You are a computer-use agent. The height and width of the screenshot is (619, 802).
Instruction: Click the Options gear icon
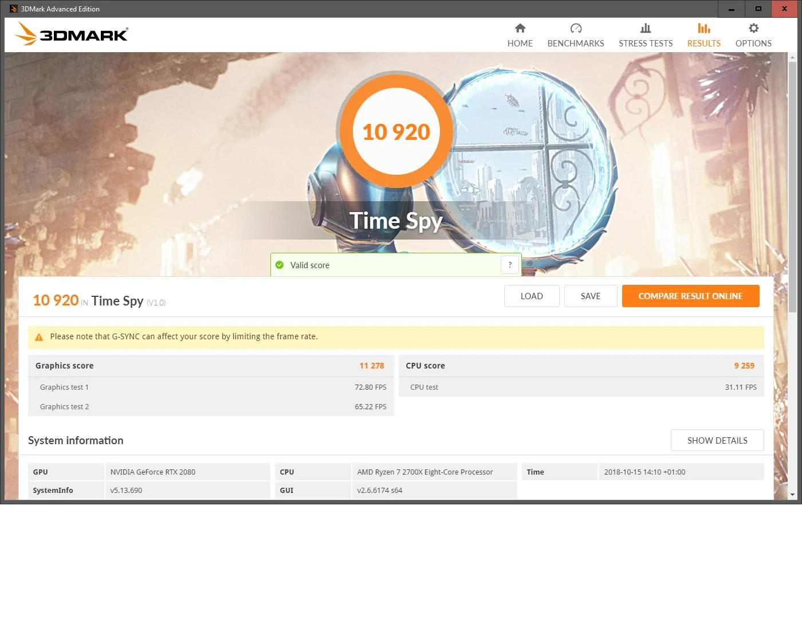[x=753, y=28]
